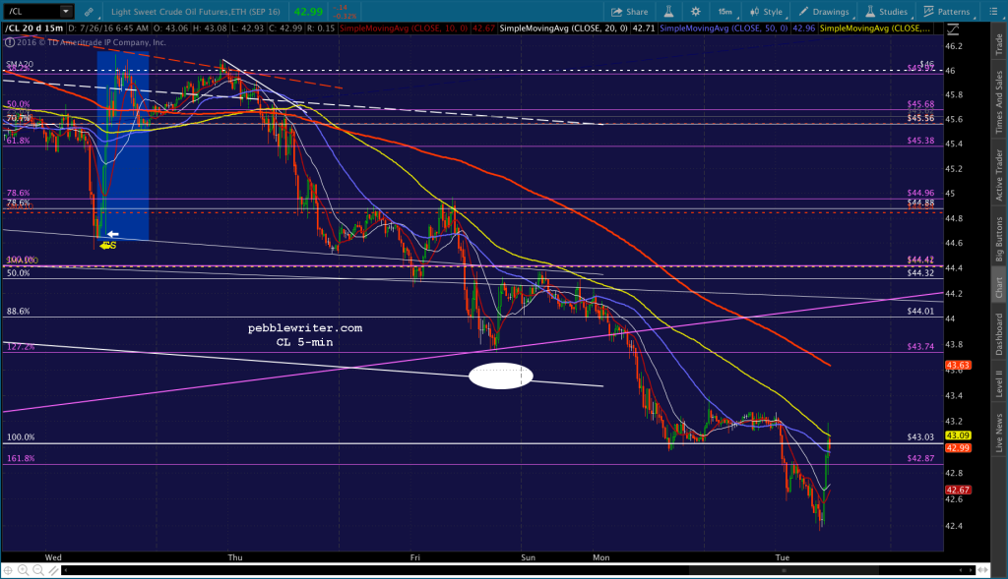Screen dimensions: 1008x579
Task: Open the Big Buttons side tab
Action: [999, 238]
